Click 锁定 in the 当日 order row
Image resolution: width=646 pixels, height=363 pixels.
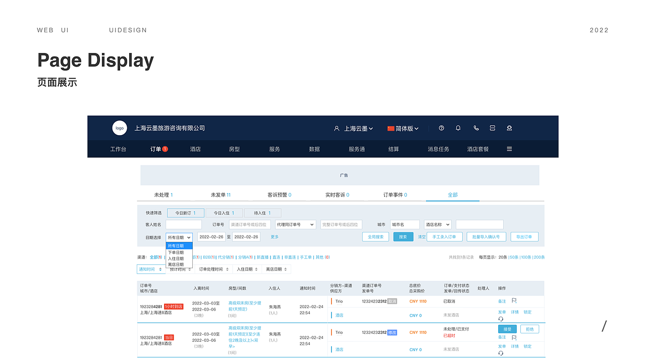527,346
